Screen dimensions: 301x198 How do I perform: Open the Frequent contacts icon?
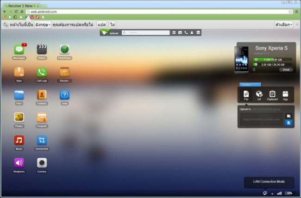pos(42,118)
